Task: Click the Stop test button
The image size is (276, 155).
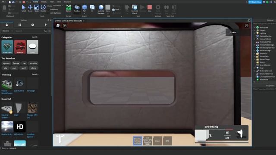Action: point(150,8)
